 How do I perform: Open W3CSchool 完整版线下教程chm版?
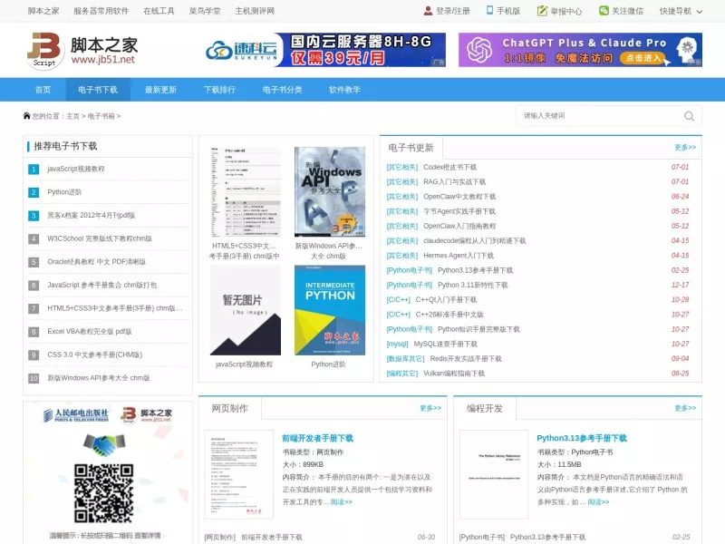100,238
